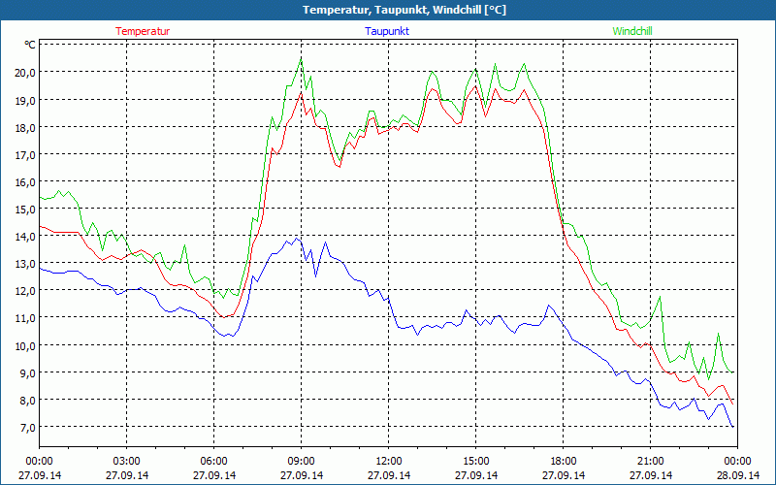Select the 10,0 value on temperature axis
This screenshot has width=776, height=485.
pyautogui.click(x=24, y=345)
